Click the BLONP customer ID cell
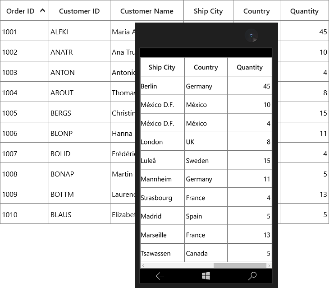Viewport: 329px width, 288px height. pyautogui.click(x=79, y=132)
